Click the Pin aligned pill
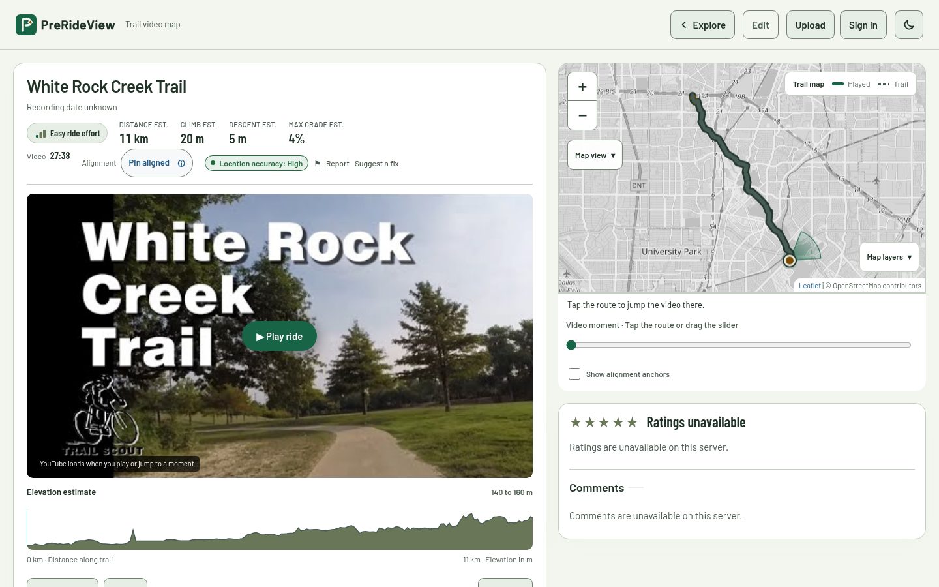 coord(156,163)
